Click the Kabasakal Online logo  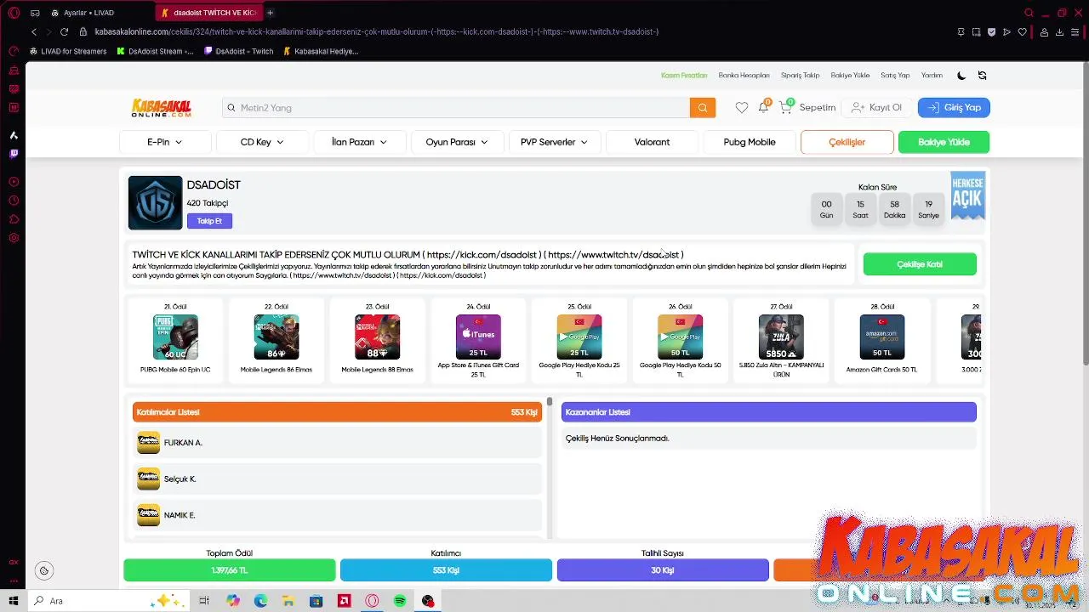(162, 108)
